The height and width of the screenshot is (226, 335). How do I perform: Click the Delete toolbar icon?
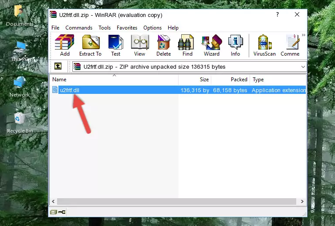(x=164, y=45)
